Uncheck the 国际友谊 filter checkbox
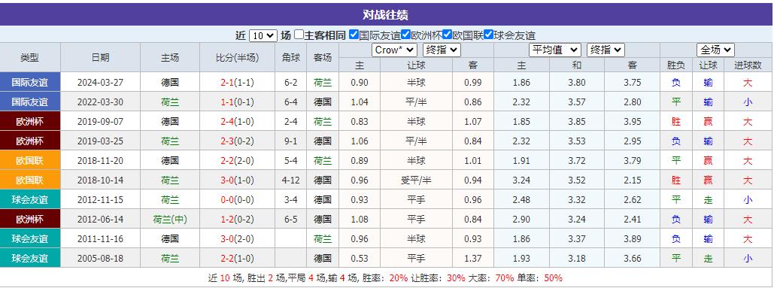Viewport: 774px width, 288px height. tap(354, 35)
